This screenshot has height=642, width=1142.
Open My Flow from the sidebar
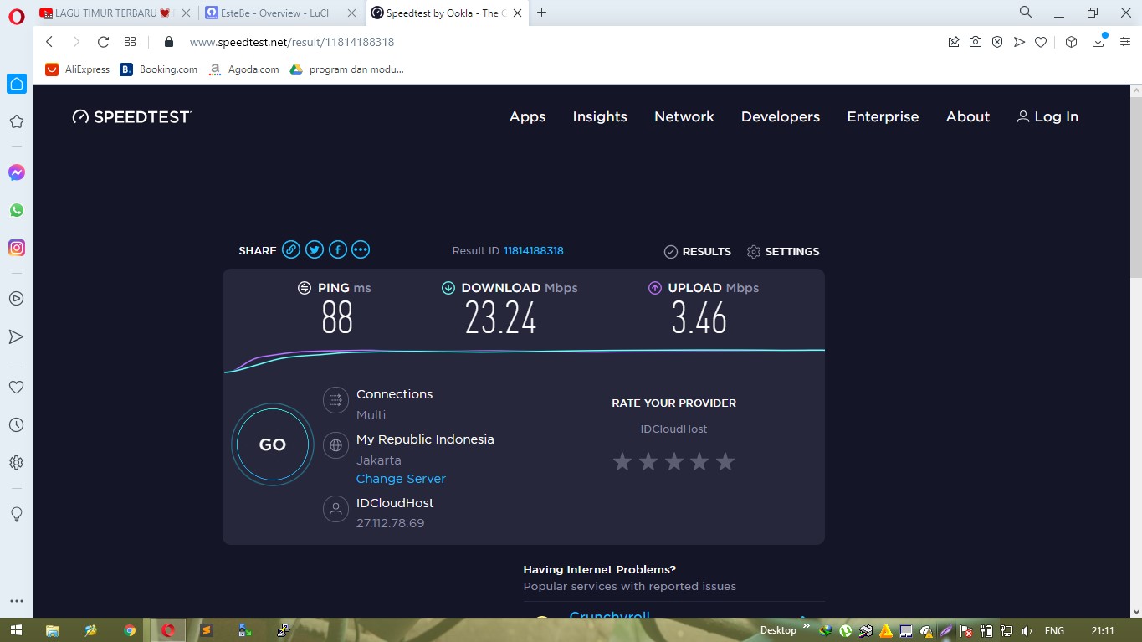pyautogui.click(x=16, y=336)
